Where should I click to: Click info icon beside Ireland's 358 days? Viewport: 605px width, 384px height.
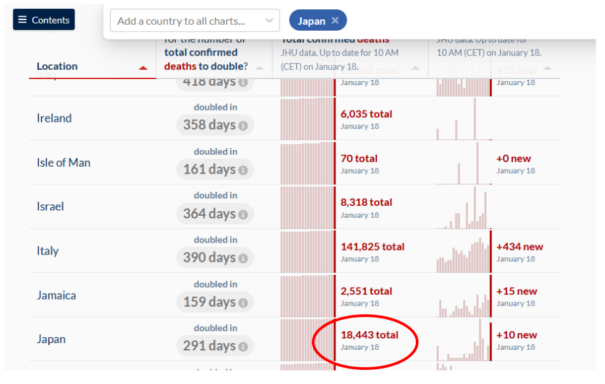(x=243, y=125)
